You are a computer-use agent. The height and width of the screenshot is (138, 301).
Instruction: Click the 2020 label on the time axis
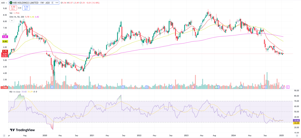tap(45, 135)
